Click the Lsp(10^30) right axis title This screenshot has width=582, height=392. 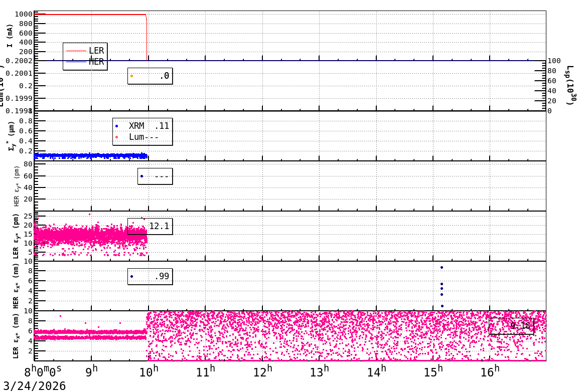tap(571, 85)
